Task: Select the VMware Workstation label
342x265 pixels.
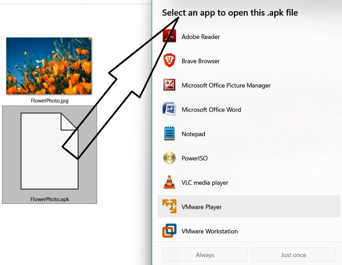Action: pos(209,231)
